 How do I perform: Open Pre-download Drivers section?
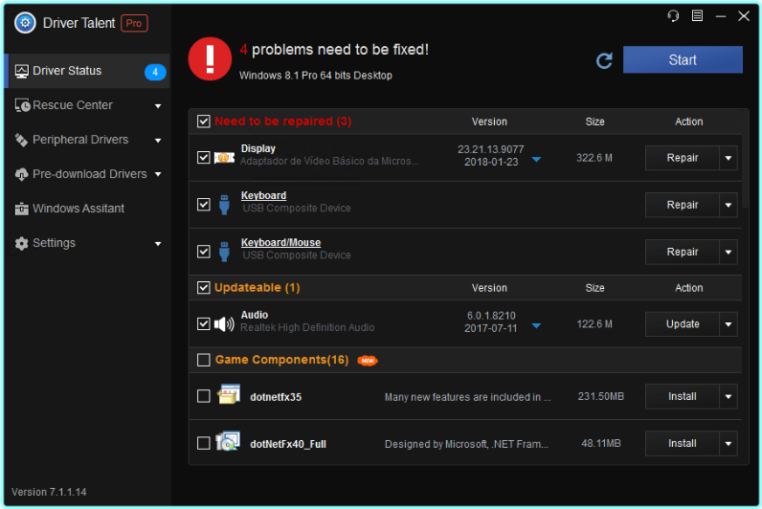(x=87, y=174)
